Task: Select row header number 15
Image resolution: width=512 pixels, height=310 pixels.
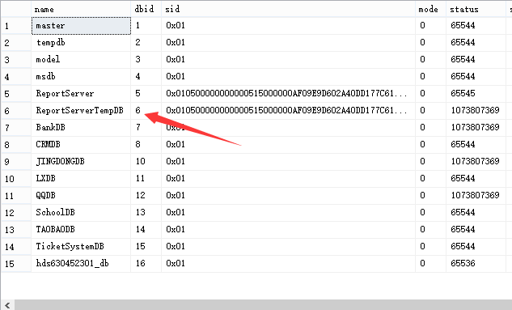Action: click(16, 263)
